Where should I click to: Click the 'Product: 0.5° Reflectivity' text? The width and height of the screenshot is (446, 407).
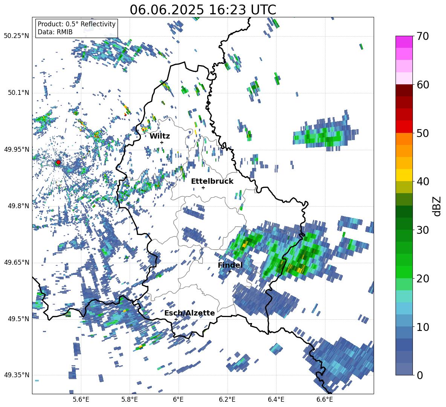76,24
